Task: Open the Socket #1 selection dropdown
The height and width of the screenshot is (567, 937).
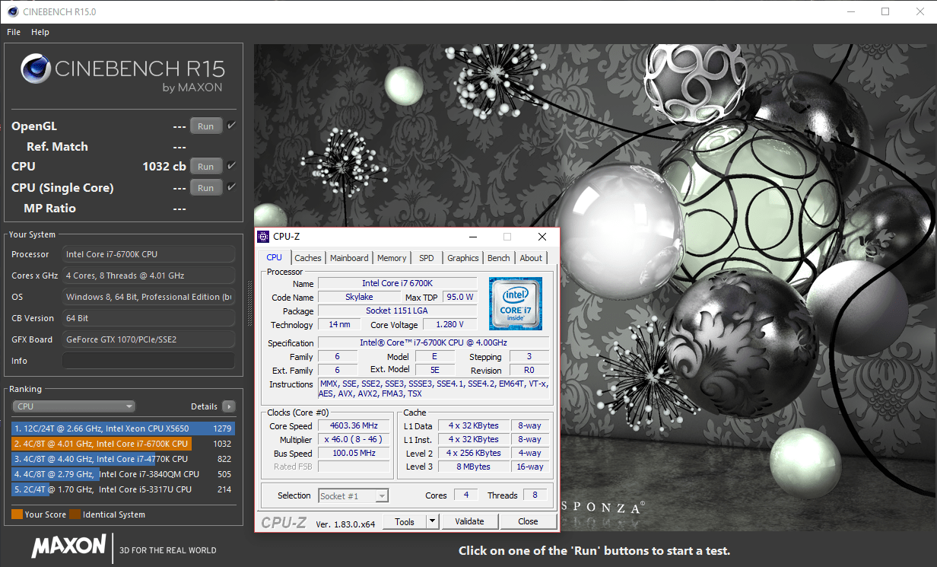Action: click(x=354, y=495)
